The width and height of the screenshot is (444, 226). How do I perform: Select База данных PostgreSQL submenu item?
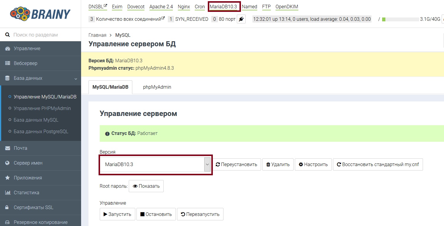click(x=41, y=132)
